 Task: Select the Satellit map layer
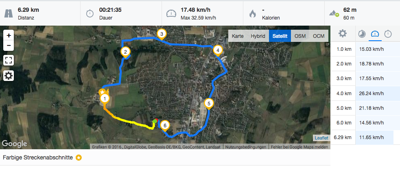click(x=280, y=36)
